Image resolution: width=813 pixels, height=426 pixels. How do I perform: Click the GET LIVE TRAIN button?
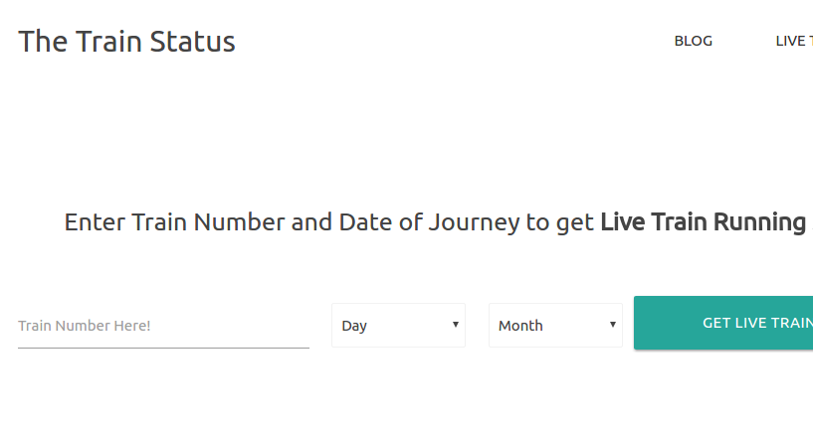coord(723,323)
